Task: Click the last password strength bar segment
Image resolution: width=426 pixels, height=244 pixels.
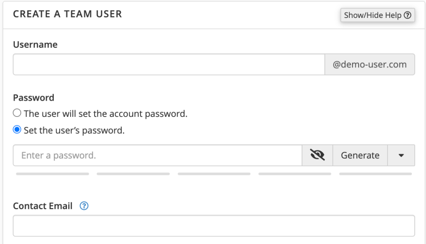Action: pyautogui.click(x=375, y=174)
